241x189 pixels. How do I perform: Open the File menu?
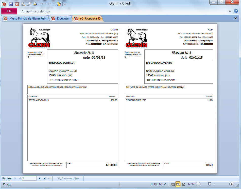(x=9, y=11)
